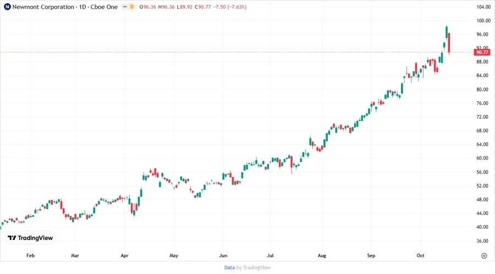This screenshot has height=274, width=495.
Task: Click the open value O96.36
Action: pyautogui.click(x=148, y=7)
